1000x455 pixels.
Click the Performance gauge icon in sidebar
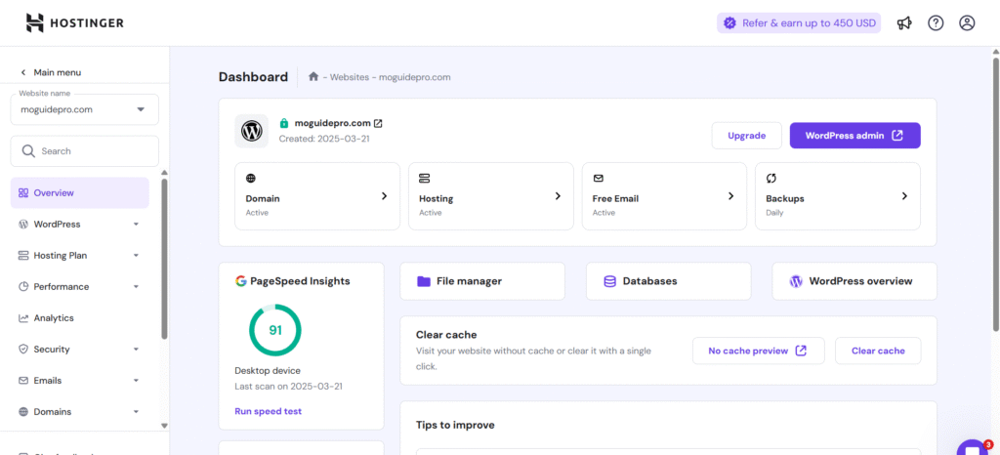23,287
